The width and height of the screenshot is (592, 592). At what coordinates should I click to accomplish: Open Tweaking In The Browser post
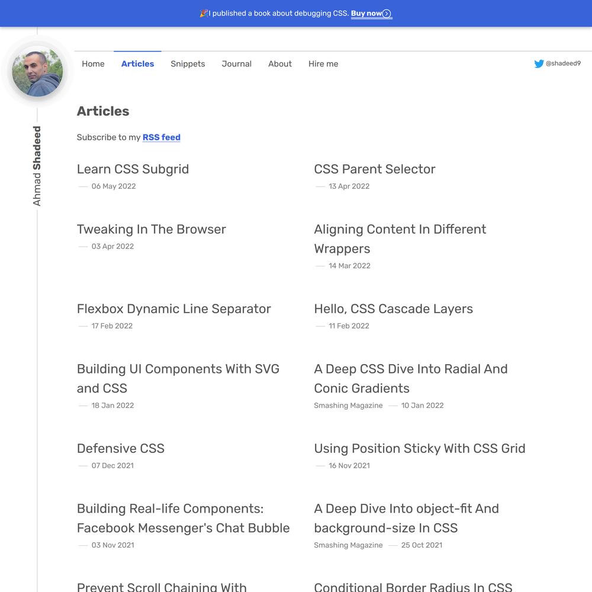click(x=151, y=230)
